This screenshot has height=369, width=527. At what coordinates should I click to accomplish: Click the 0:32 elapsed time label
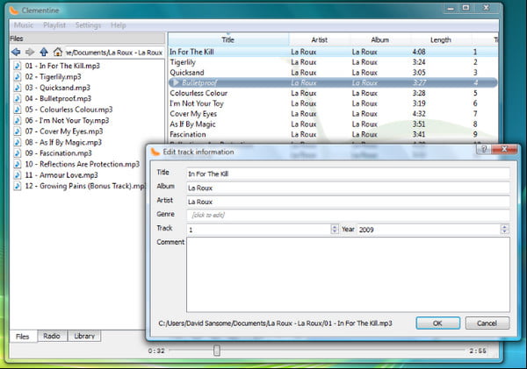(156, 351)
